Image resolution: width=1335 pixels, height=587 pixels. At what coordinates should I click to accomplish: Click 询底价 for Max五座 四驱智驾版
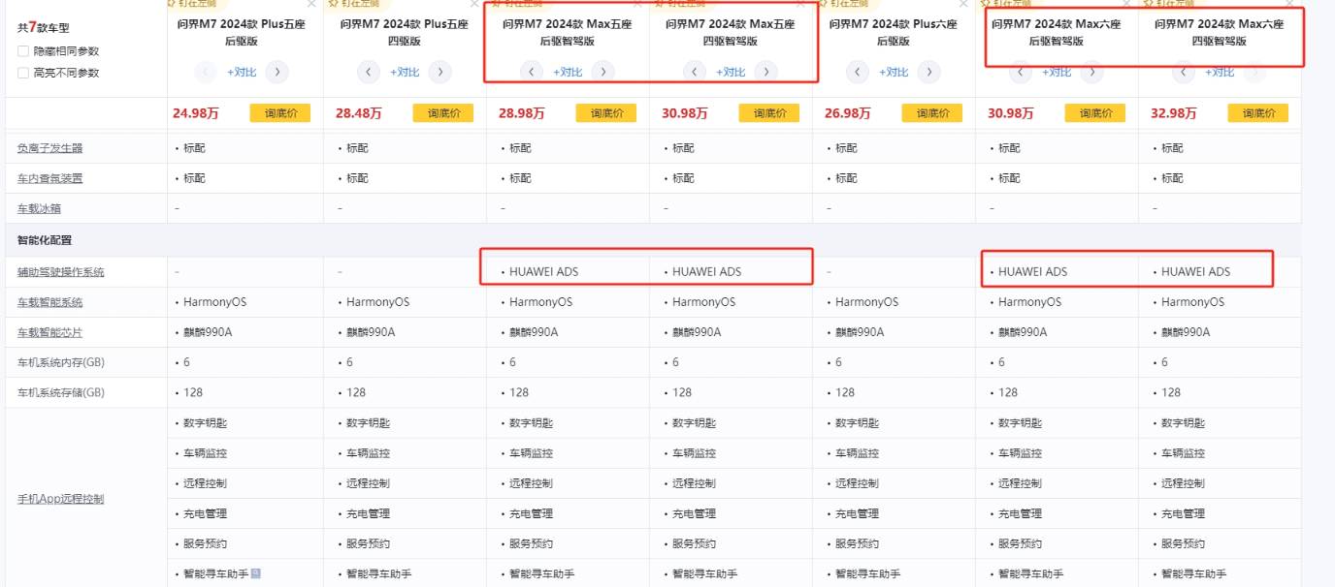(x=769, y=113)
